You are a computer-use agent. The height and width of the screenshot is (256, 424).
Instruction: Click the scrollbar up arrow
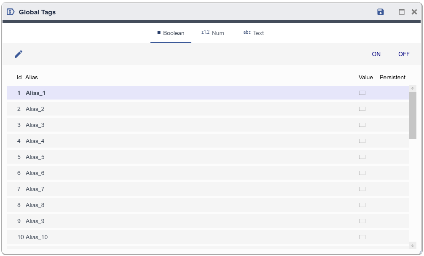[x=413, y=89]
